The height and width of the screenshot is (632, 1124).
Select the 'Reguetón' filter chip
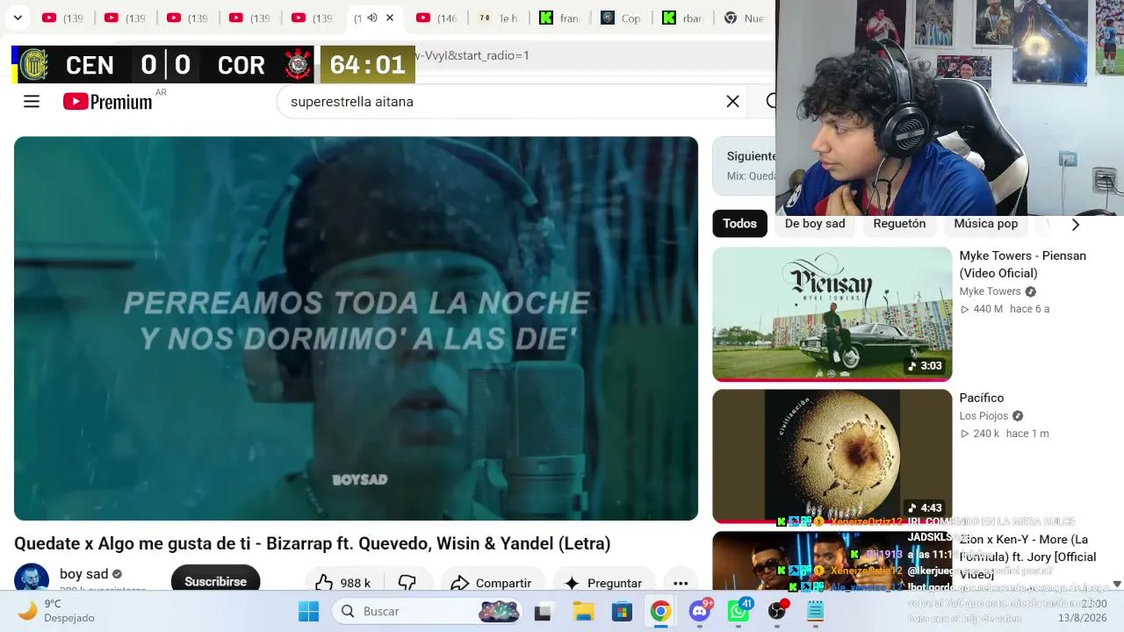[899, 224]
